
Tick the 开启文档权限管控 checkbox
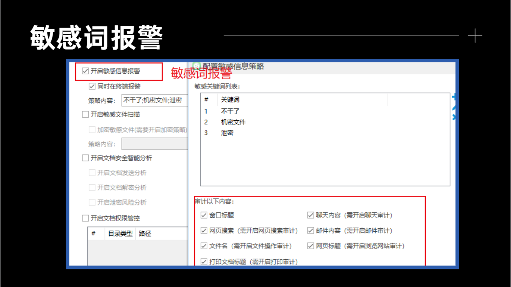[x=85, y=218]
